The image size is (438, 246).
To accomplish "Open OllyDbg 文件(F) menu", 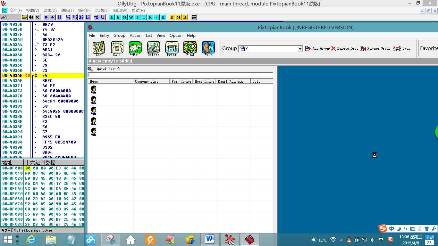I will (x=15, y=11).
